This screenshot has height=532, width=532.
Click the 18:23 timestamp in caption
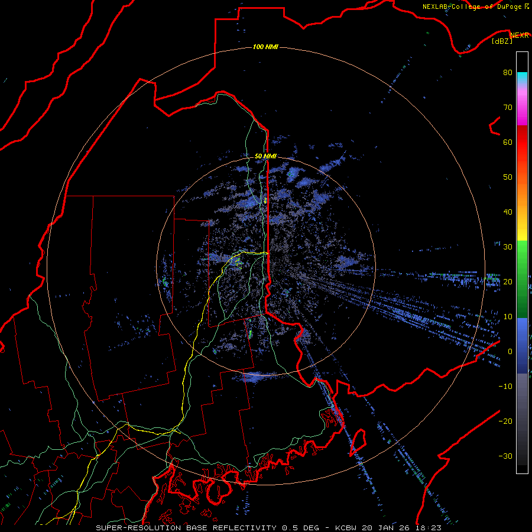(427, 528)
